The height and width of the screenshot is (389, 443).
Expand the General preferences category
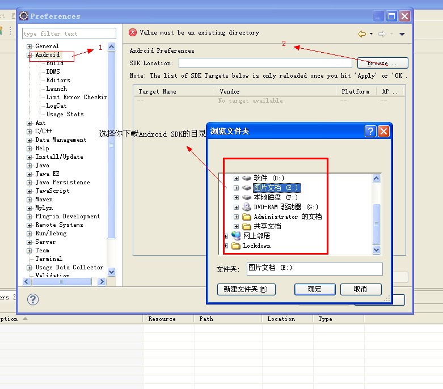(x=29, y=46)
